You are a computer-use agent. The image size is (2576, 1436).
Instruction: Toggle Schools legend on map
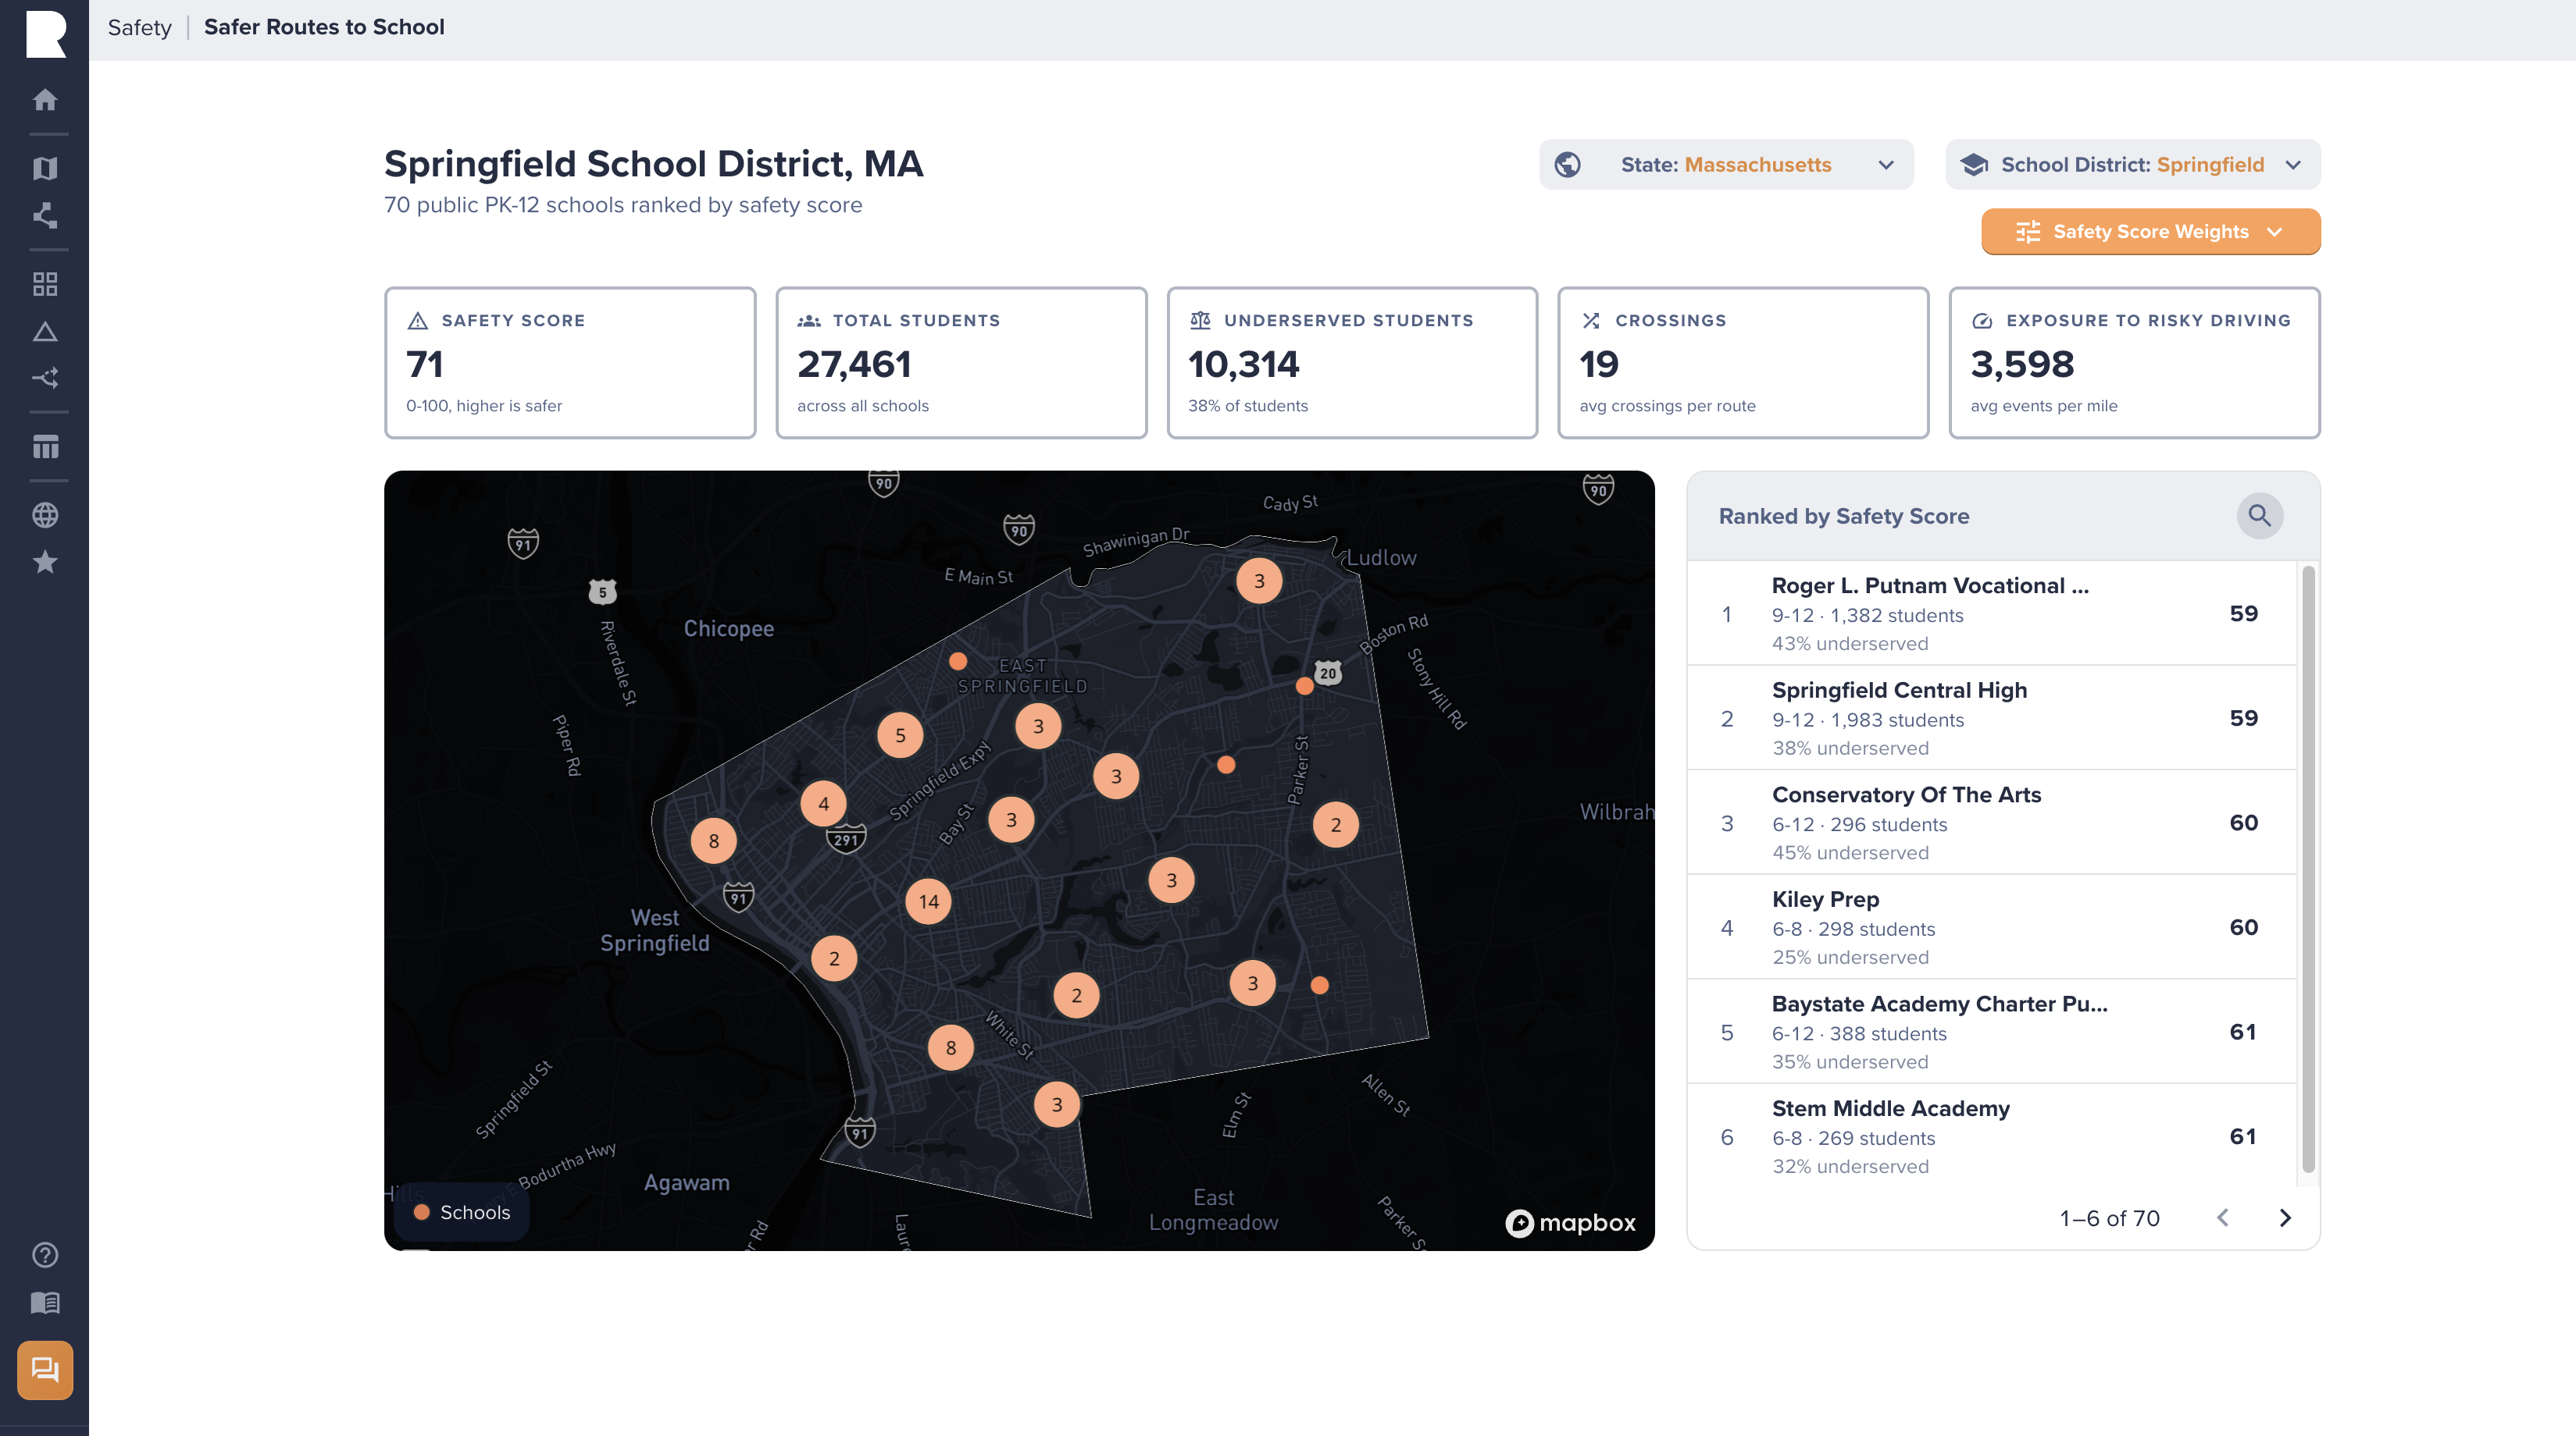[x=463, y=1212]
